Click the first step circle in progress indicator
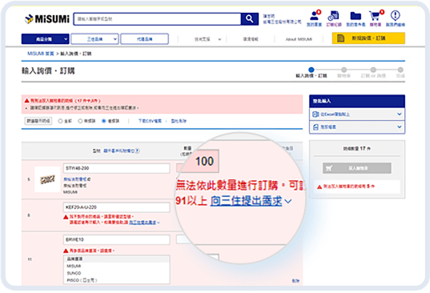The height and width of the screenshot is (293, 430). tap(311, 70)
